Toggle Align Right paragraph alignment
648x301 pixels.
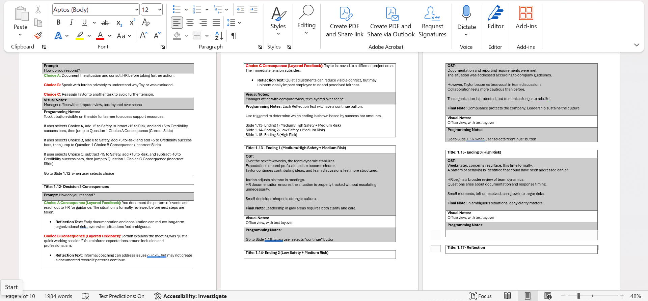click(203, 23)
